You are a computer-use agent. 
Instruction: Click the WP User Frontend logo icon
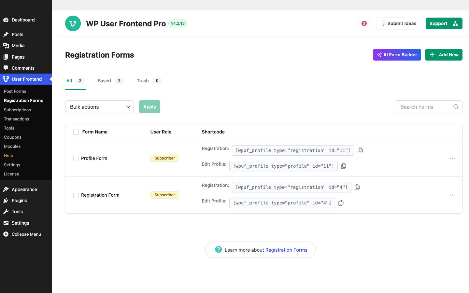click(73, 23)
